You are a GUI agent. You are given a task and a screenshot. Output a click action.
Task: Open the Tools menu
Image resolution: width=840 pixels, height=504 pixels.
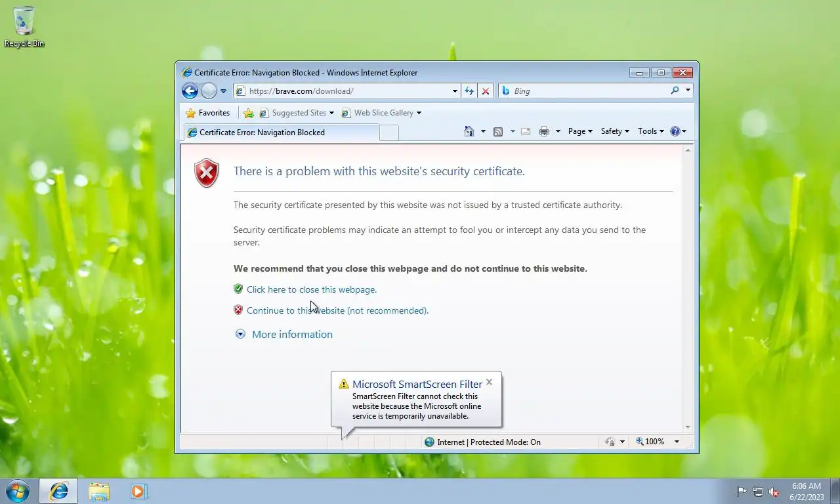point(651,131)
